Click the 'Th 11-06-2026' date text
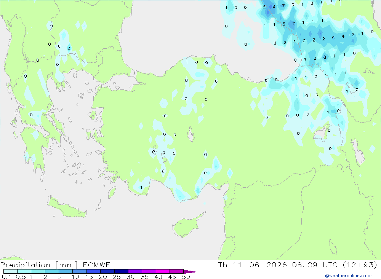Image resolution: width=381 pixels, height=279 pixels. 252,265
